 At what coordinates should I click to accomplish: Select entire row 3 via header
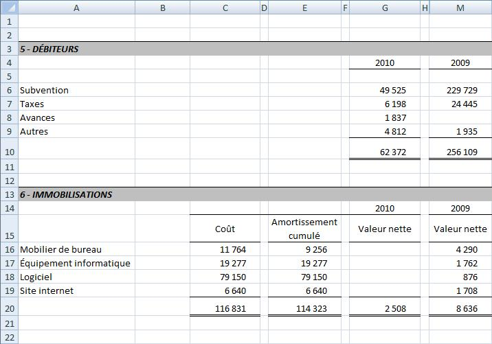[9, 49]
